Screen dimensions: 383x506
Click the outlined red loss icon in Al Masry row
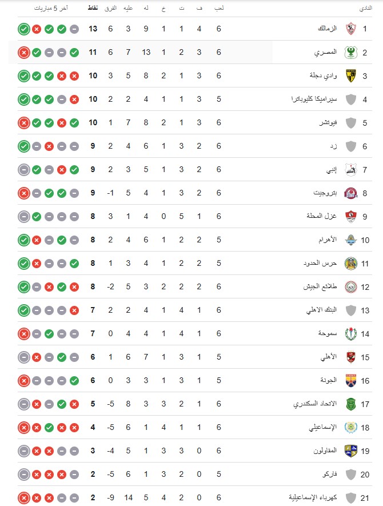[24, 52]
